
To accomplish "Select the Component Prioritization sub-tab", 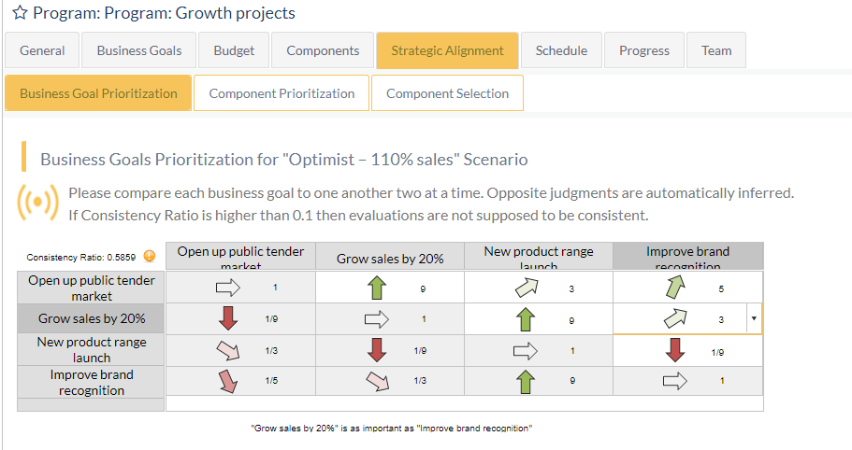I will pos(282,93).
